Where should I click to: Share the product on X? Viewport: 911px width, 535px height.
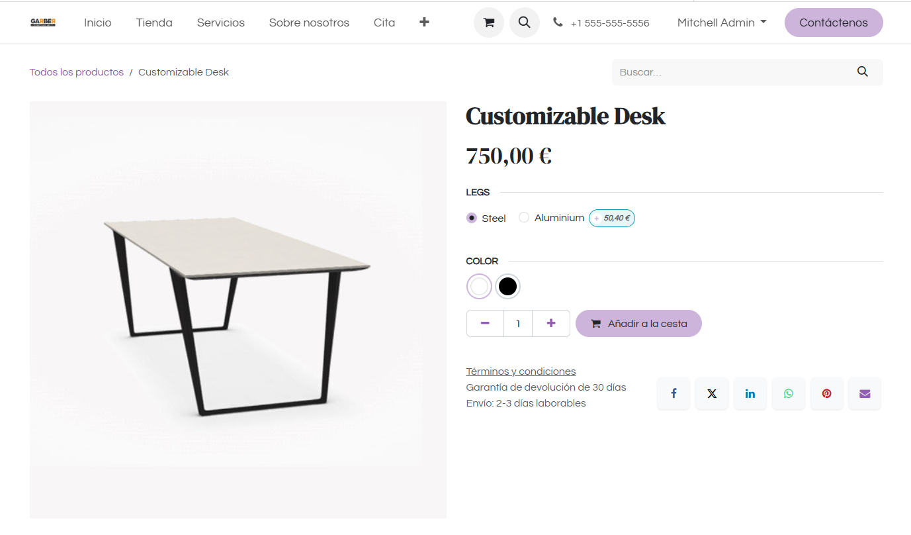pos(711,393)
